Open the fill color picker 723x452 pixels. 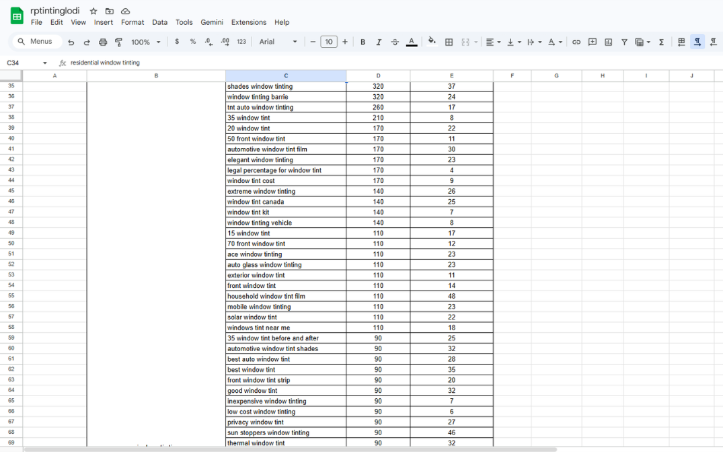pos(432,42)
